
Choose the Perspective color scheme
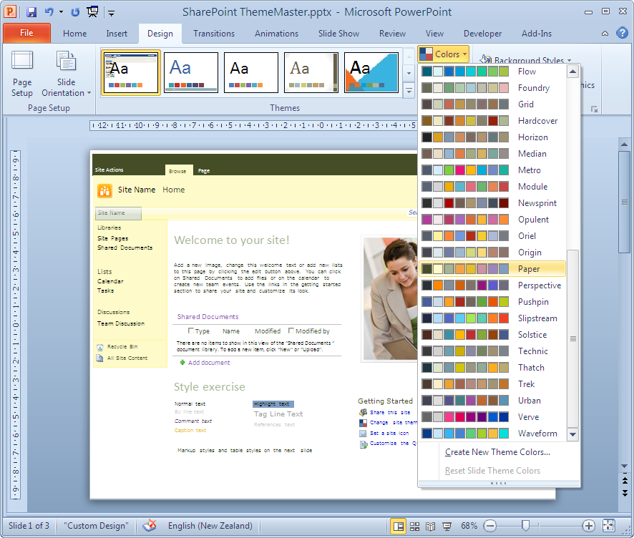(492, 285)
